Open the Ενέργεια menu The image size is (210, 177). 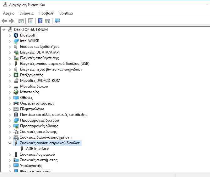[26, 13]
